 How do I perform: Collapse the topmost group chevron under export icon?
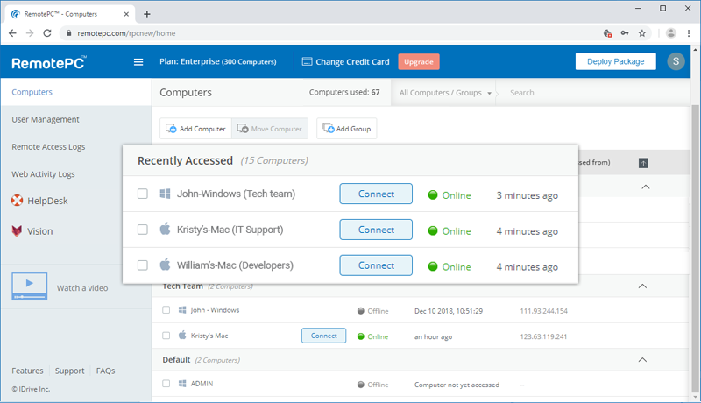pyautogui.click(x=646, y=187)
